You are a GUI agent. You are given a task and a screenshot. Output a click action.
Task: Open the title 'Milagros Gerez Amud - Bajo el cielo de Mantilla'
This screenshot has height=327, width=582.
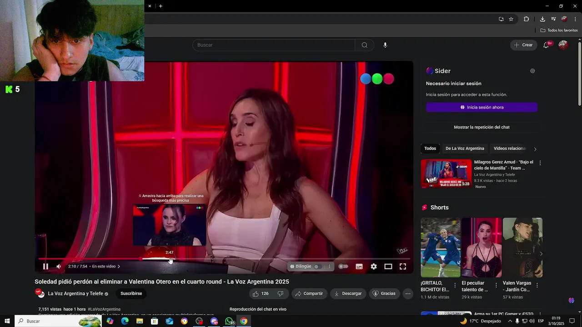503,165
